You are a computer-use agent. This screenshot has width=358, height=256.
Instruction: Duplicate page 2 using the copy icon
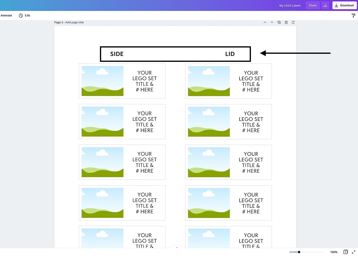pos(279,22)
